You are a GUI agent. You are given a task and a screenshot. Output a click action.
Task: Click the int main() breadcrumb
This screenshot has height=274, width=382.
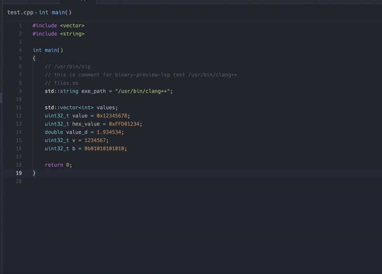click(x=55, y=12)
